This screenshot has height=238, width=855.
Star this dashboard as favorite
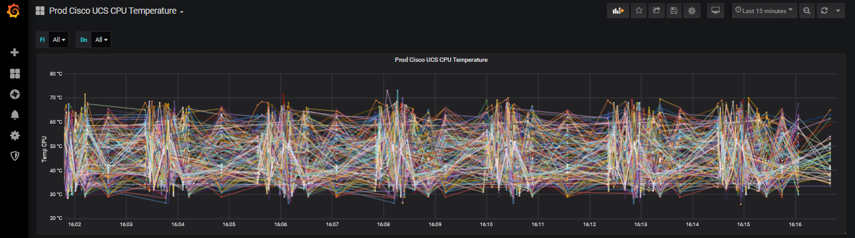click(638, 11)
